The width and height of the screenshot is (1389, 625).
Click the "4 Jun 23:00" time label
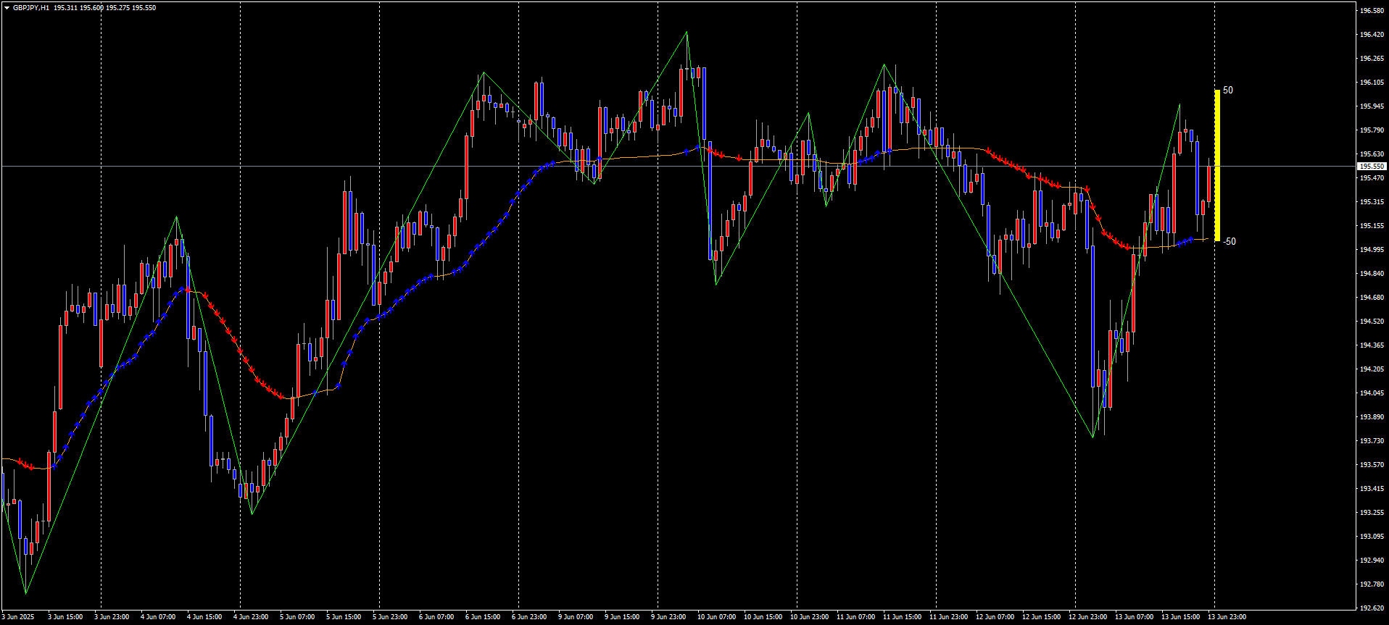(251, 617)
